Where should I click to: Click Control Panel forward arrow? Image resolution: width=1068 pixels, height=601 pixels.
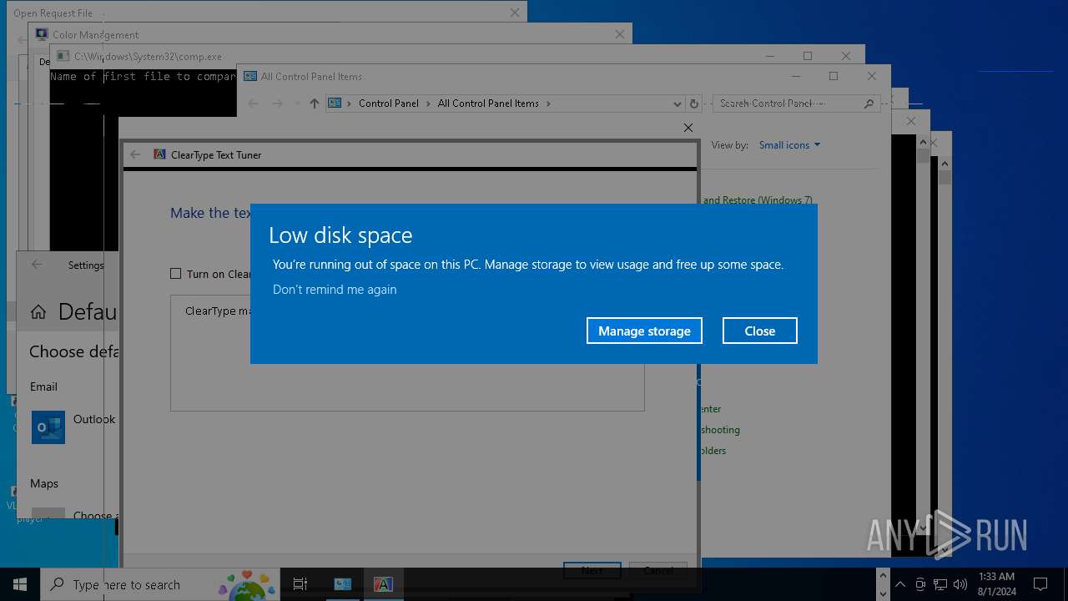pos(277,104)
